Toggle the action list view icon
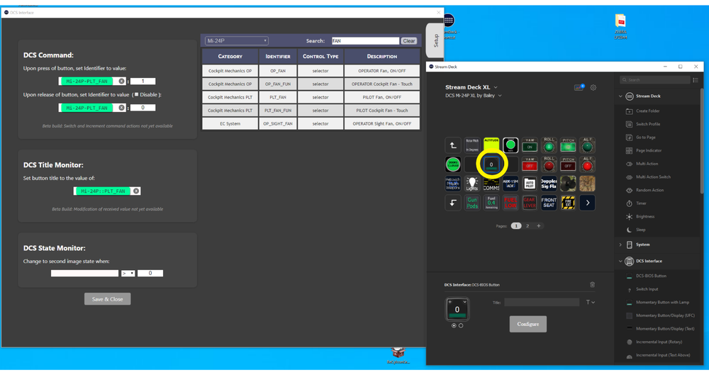The height and width of the screenshot is (375, 709). [x=696, y=80]
